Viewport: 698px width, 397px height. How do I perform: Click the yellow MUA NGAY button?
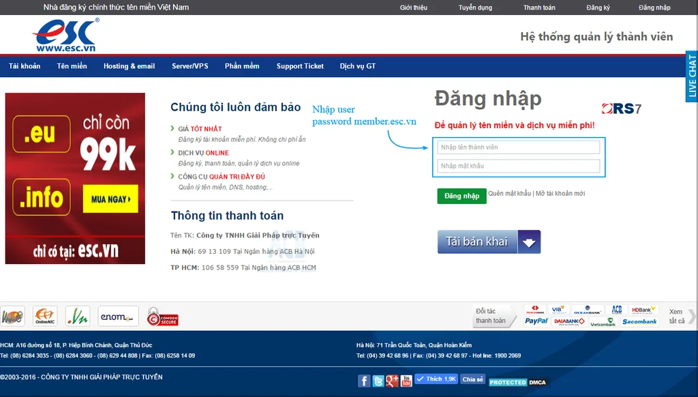pyautogui.click(x=110, y=199)
